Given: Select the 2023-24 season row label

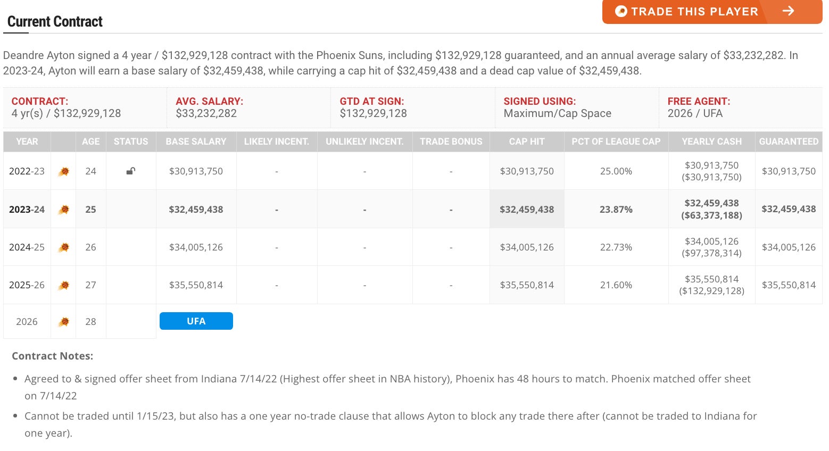Looking at the screenshot, I should click(27, 210).
